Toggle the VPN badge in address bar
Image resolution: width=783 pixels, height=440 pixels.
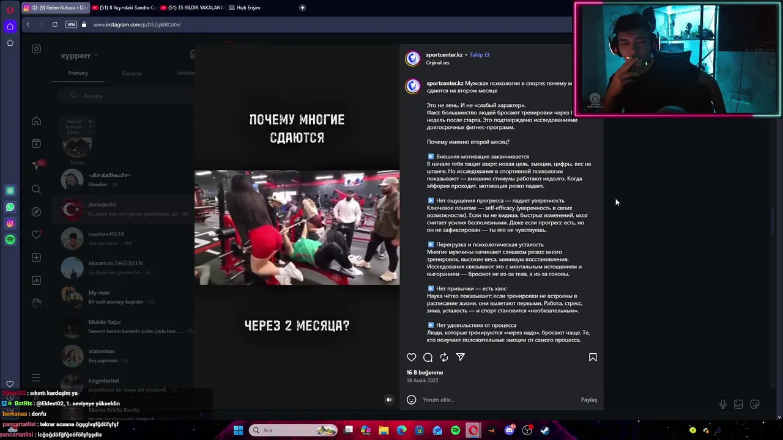[x=71, y=24]
